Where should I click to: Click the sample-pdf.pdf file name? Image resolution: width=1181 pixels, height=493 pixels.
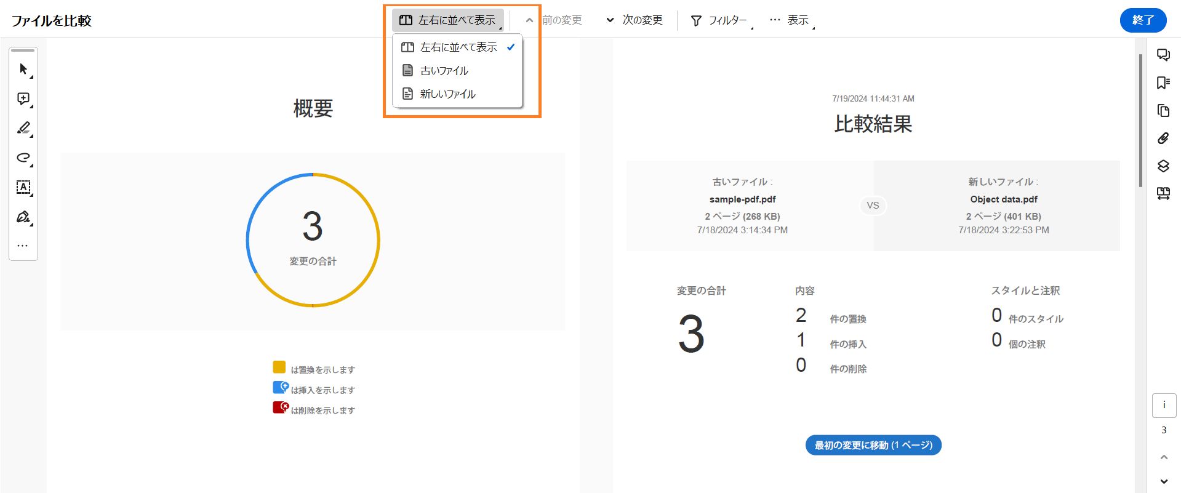click(742, 199)
